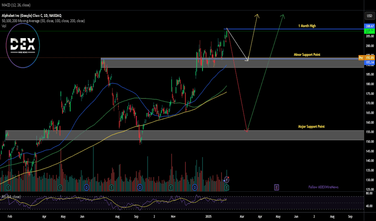This screenshot has width=376, height=221.
Task: Click the Feb label on time axis
Action: pos(10,217)
